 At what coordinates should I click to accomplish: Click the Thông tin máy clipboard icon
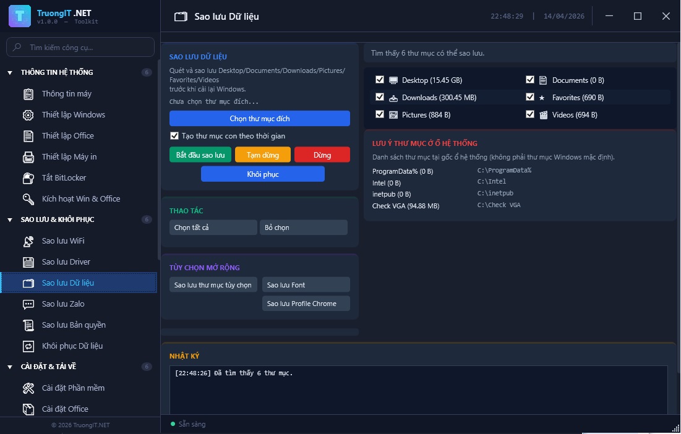pyautogui.click(x=28, y=94)
